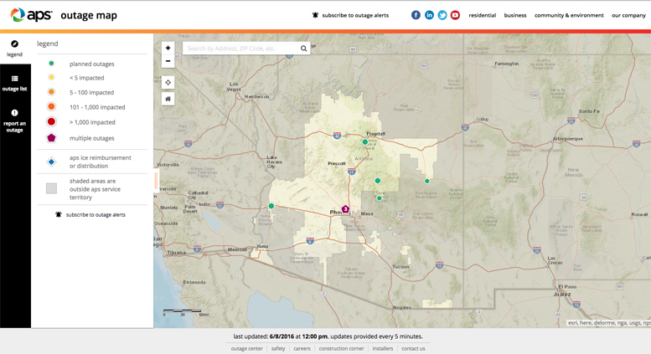This screenshot has width=651, height=354.
Task: Click the home extent map button
Action: [168, 99]
